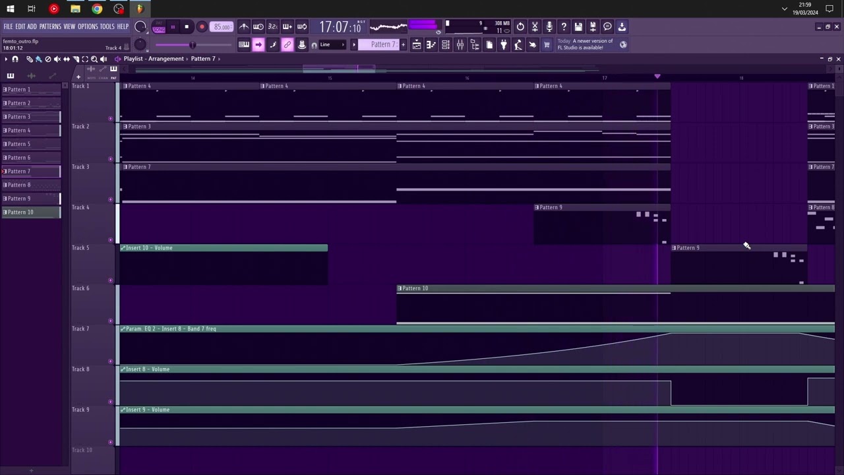Open the TOOLS menu
Image resolution: width=844 pixels, height=475 pixels.
point(107,26)
